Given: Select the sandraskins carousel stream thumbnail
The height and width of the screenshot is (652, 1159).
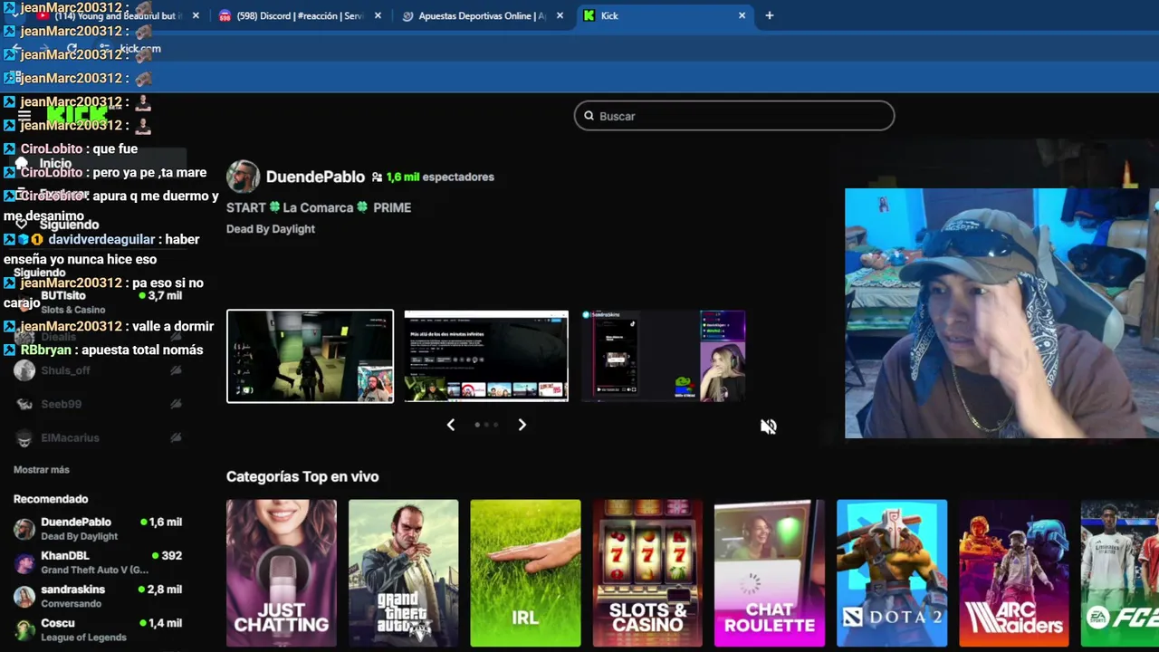Looking at the screenshot, I should (x=664, y=356).
